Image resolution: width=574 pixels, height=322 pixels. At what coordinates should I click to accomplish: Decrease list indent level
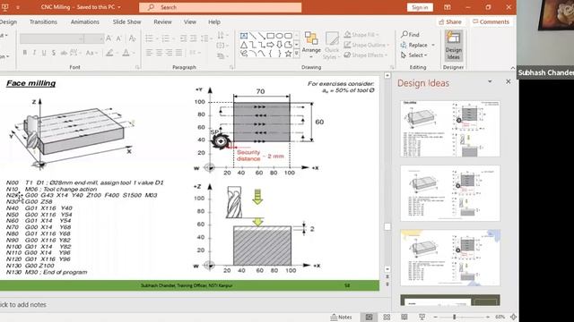(x=183, y=38)
